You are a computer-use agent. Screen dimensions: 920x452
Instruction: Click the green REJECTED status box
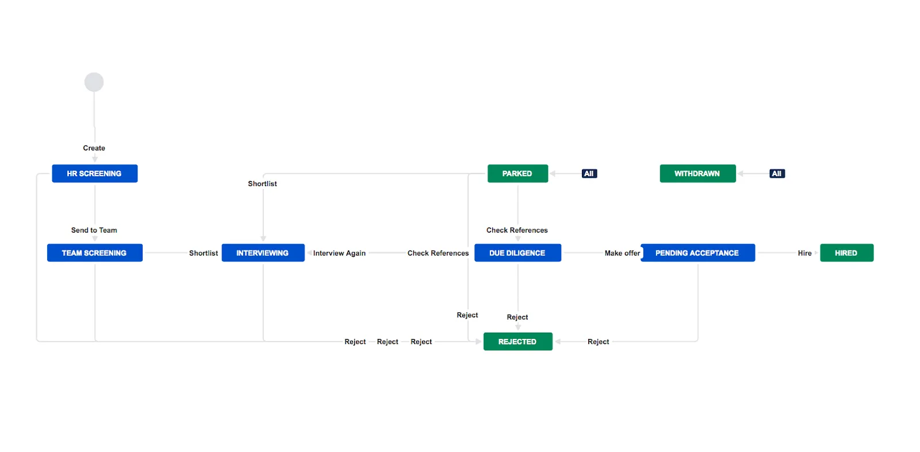(517, 342)
